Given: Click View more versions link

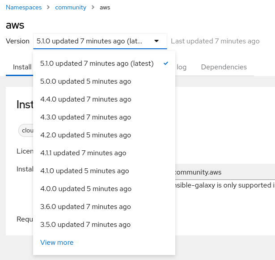Looking at the screenshot, I should (x=57, y=243).
